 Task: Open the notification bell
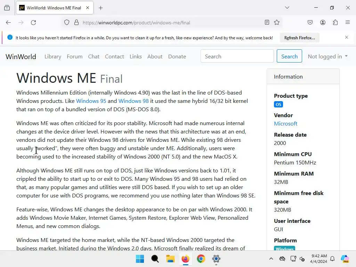coord(332,259)
